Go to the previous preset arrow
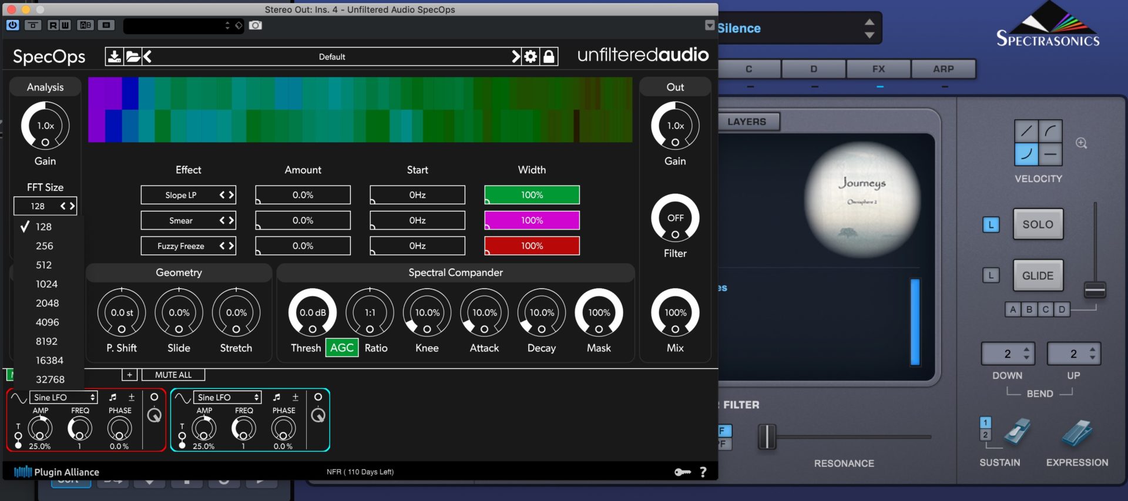This screenshot has width=1128, height=501. [x=147, y=56]
